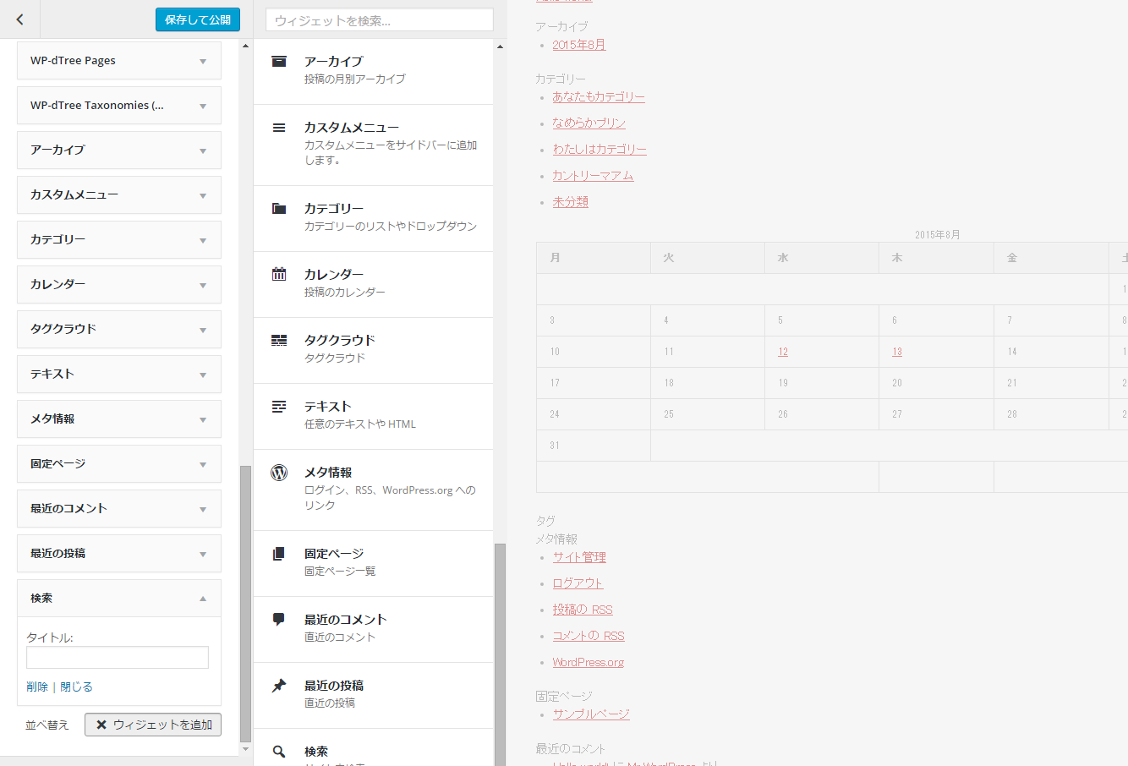Screen dimensions: 1128x766
Task: Click the back chevron in the customizer header
Action: (20, 19)
